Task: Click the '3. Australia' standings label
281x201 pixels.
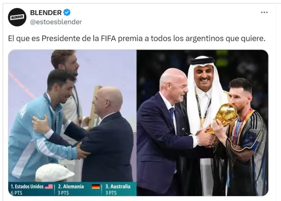Action: pos(118,187)
